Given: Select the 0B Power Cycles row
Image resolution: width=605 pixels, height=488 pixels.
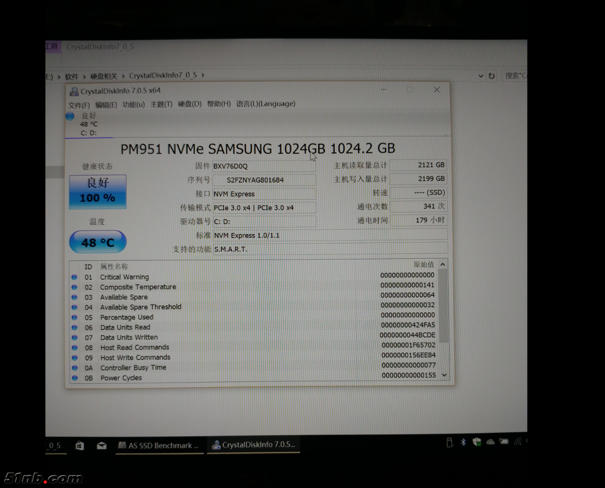Looking at the screenshot, I should (x=254, y=378).
